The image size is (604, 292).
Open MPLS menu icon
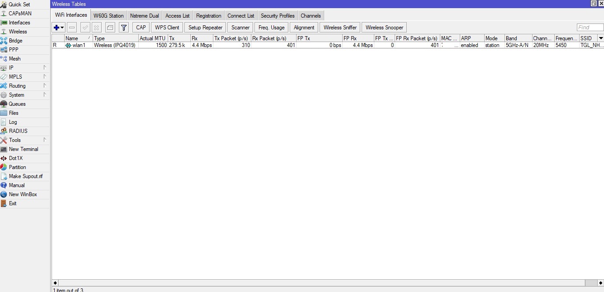4,77
